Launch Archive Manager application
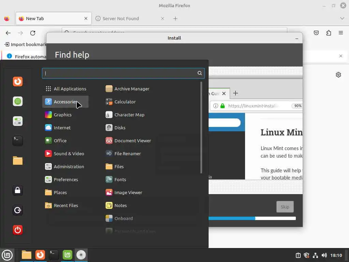 (x=127, y=89)
